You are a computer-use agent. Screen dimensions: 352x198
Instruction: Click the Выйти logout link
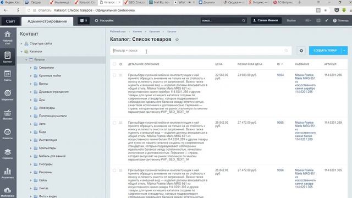tap(291, 21)
